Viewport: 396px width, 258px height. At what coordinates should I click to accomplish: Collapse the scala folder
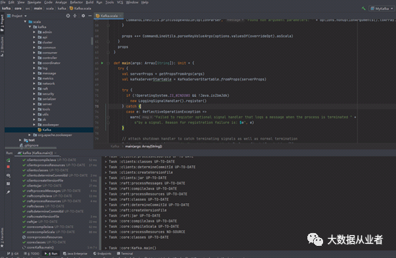tap(25, 21)
